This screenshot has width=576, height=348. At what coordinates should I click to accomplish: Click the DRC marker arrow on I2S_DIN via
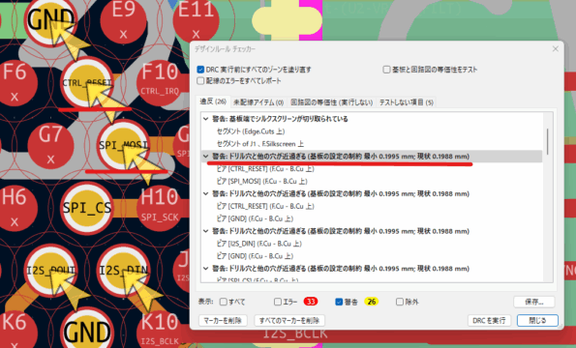point(138,289)
